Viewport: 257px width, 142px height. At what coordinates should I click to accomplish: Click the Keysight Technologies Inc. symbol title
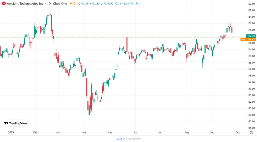(25, 4)
